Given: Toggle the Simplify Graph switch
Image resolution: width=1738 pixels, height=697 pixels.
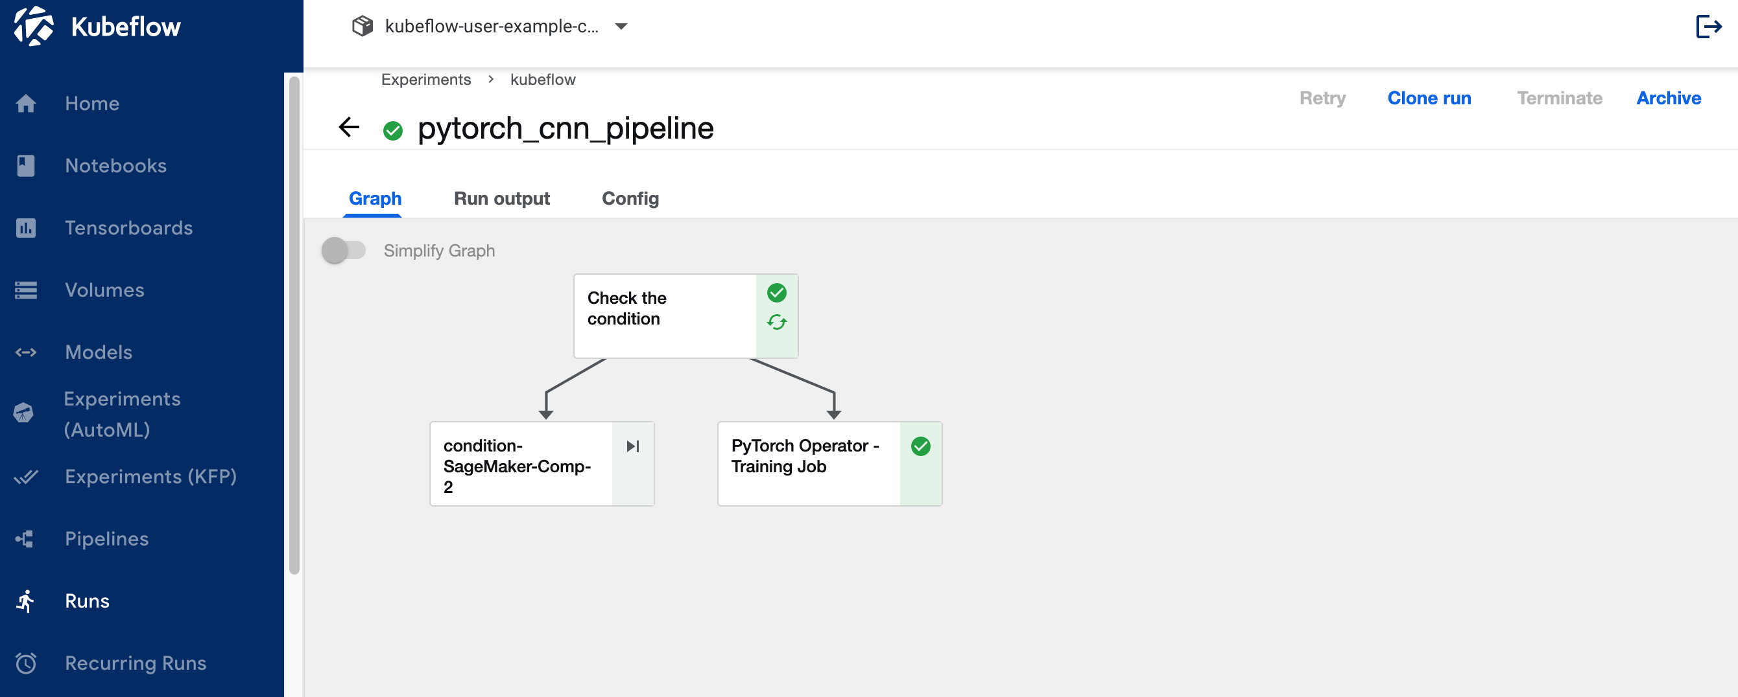Looking at the screenshot, I should [x=344, y=251].
